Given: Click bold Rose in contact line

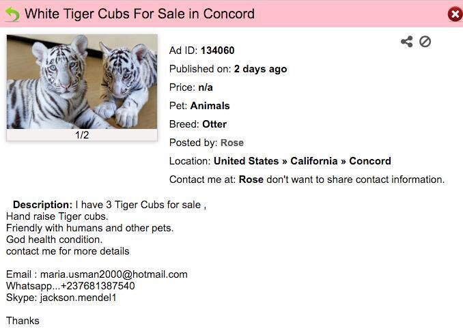Looking at the screenshot, I should click(x=251, y=179).
